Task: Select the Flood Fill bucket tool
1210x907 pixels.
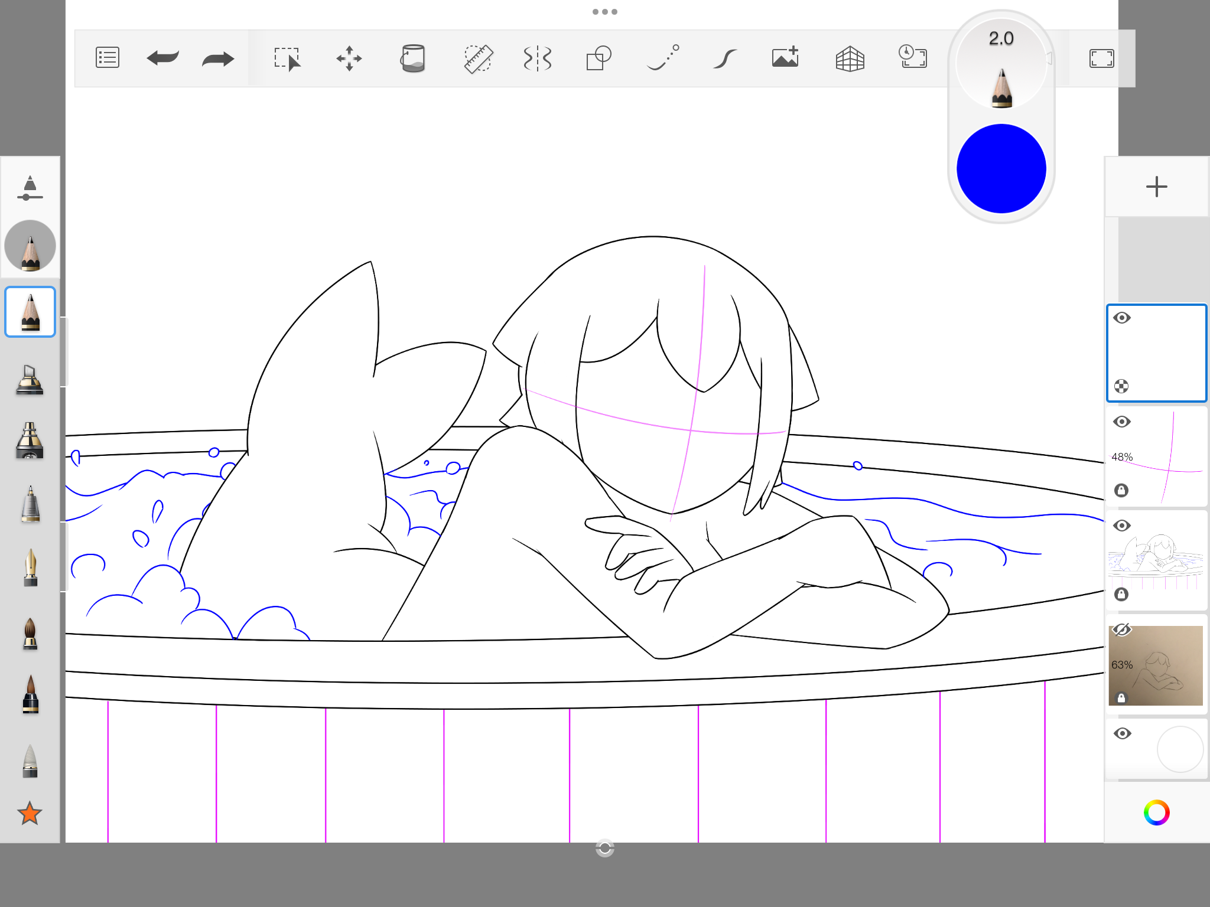Action: click(412, 58)
